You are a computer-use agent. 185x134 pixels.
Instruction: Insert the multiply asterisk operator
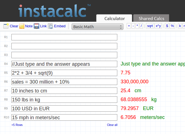[x=137, y=26]
